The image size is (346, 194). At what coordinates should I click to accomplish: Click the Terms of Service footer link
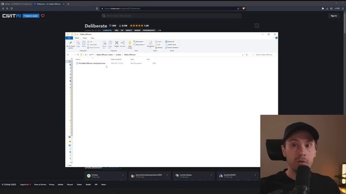pos(40,184)
